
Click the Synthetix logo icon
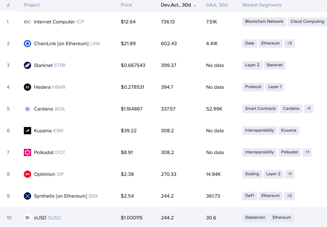(27, 196)
